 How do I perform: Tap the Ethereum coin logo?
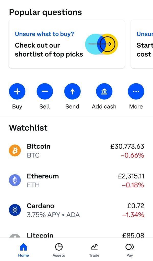[x=15, y=180]
